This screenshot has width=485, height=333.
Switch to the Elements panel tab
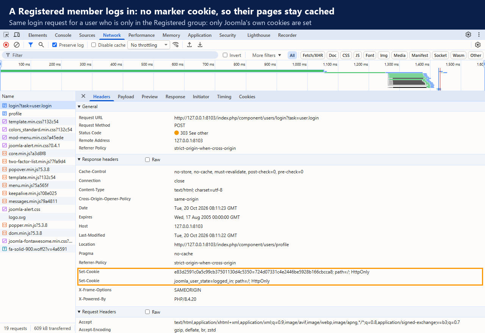(38, 35)
